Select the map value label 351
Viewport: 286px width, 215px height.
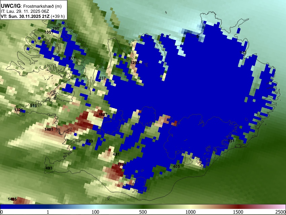click(231, 141)
